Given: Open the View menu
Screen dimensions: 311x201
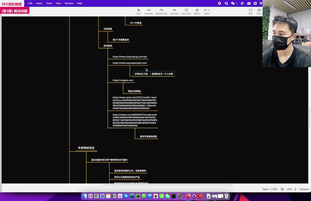Looking at the screenshot, I should 58,3.
